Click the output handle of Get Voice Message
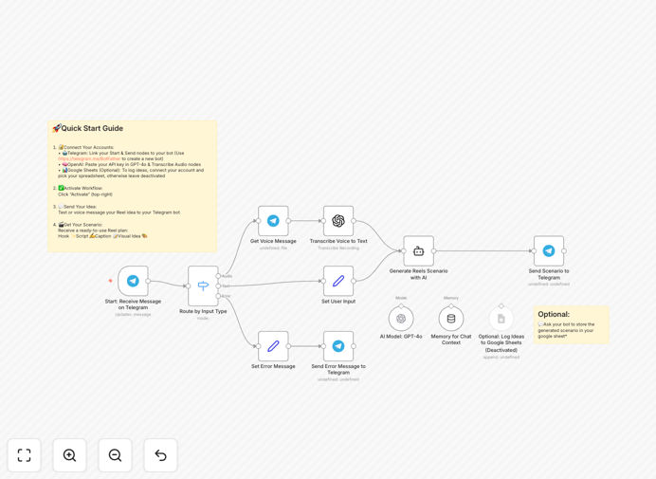The width and height of the screenshot is (656, 479). click(x=288, y=221)
